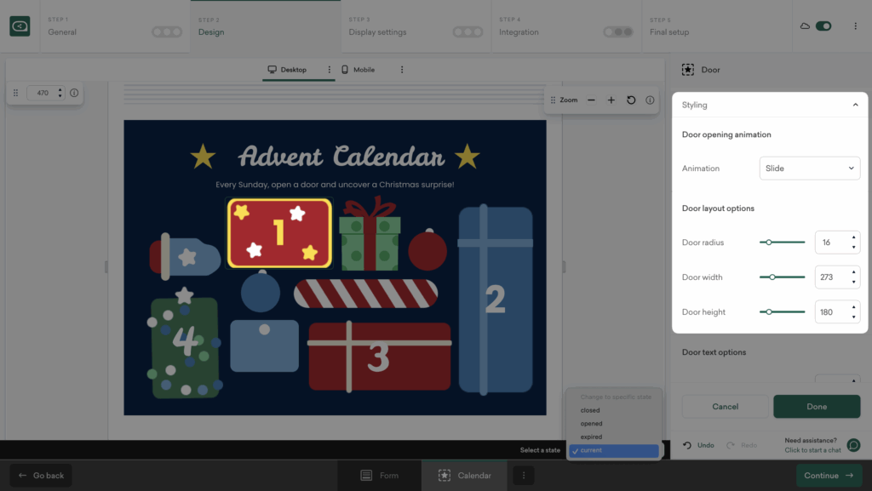Click the zoom out minus icon
The width and height of the screenshot is (872, 491).
[x=592, y=100]
